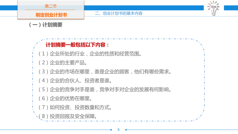Click item (1) 企业所处的行业 line
238x134 pixels.
pyautogui.click(x=90, y=54)
